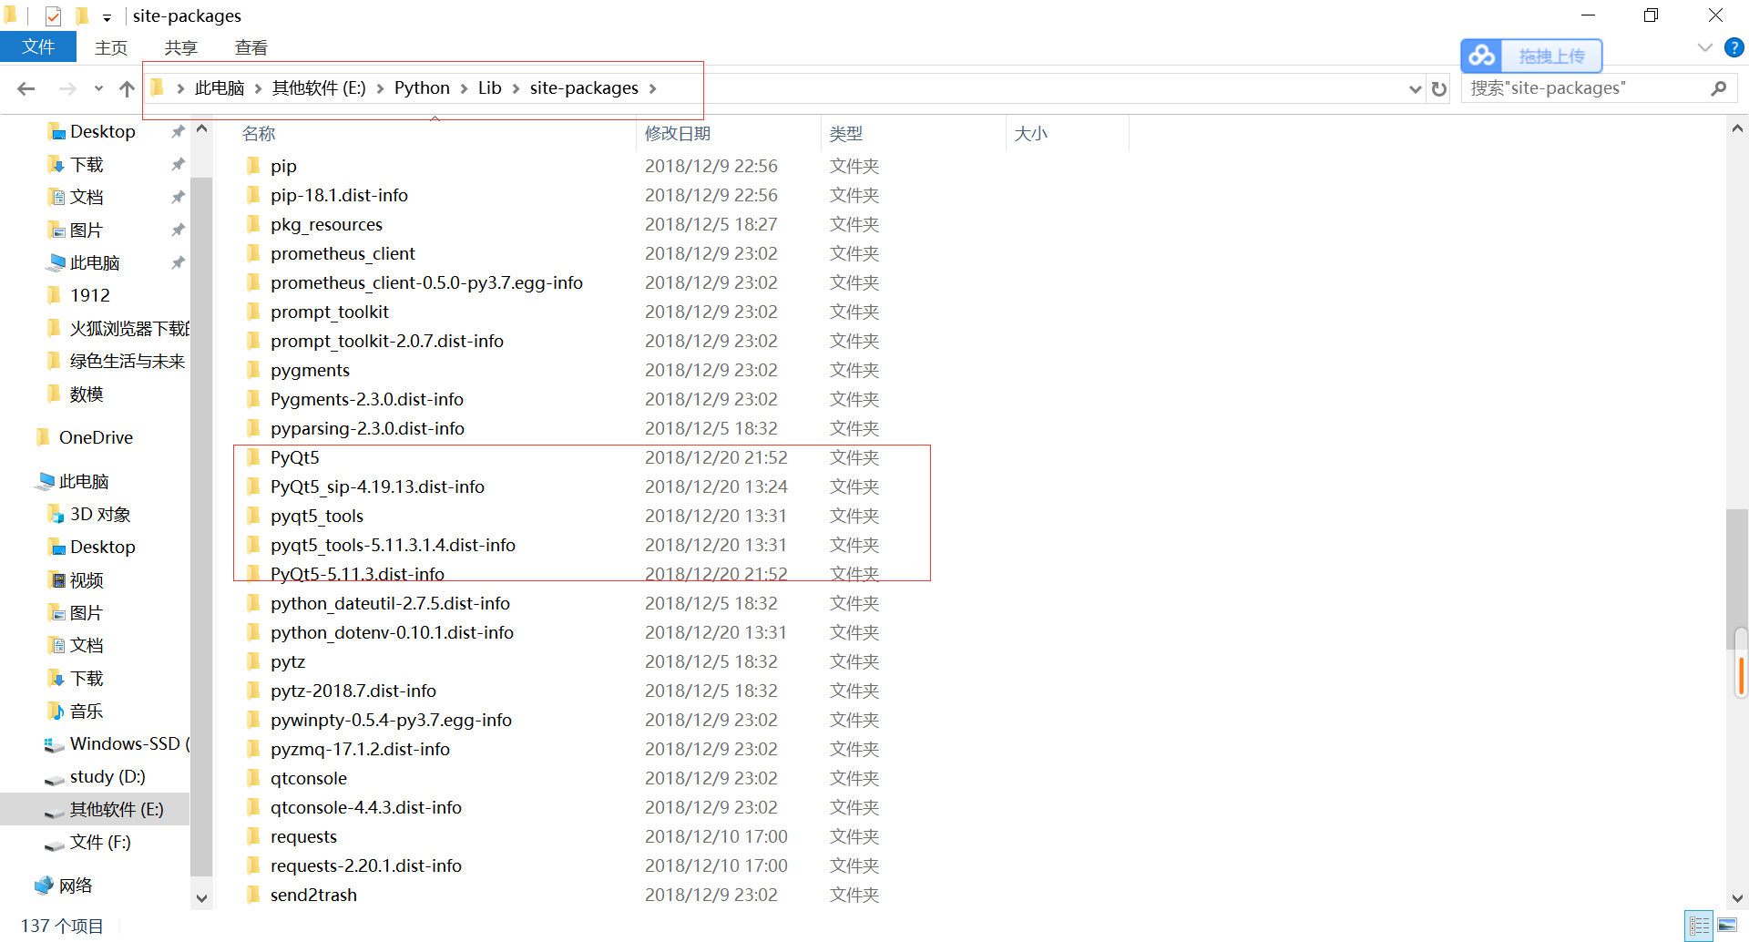This screenshot has height=942, width=1749.
Task: Click the file list scrollbar down arrow
Action: click(x=1737, y=898)
